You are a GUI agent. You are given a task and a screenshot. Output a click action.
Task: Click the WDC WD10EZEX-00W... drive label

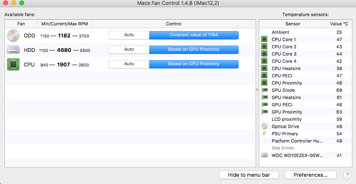coord(297,155)
